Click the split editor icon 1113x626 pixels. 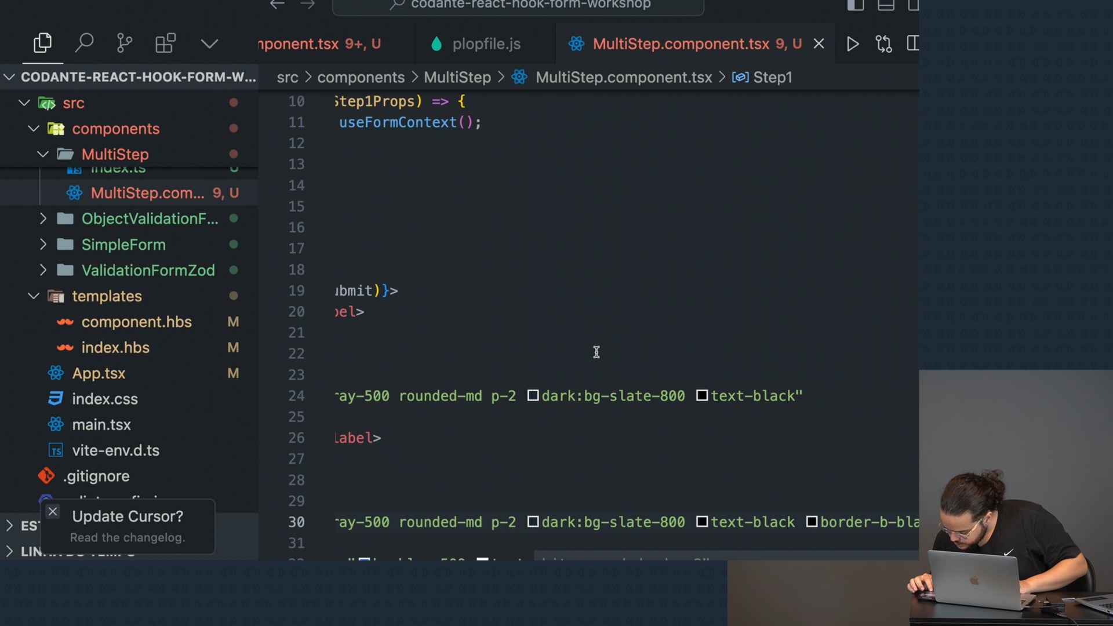(x=912, y=44)
